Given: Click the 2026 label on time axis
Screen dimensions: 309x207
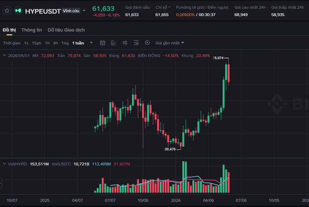Looking at the screenshot, I should 175,200.
